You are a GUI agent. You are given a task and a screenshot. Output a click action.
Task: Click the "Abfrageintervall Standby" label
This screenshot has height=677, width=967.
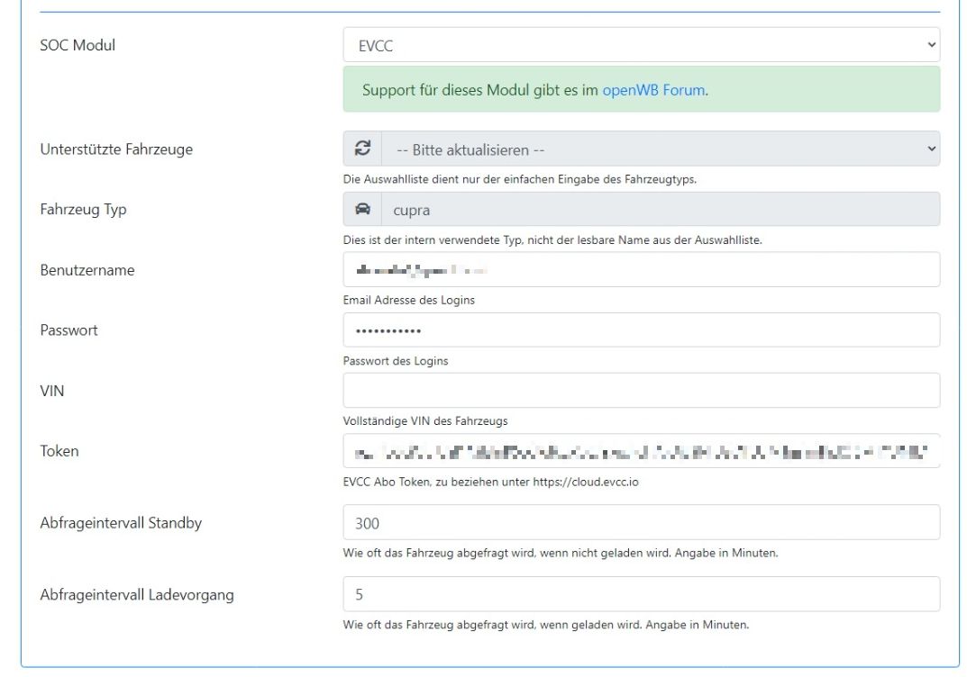click(121, 523)
